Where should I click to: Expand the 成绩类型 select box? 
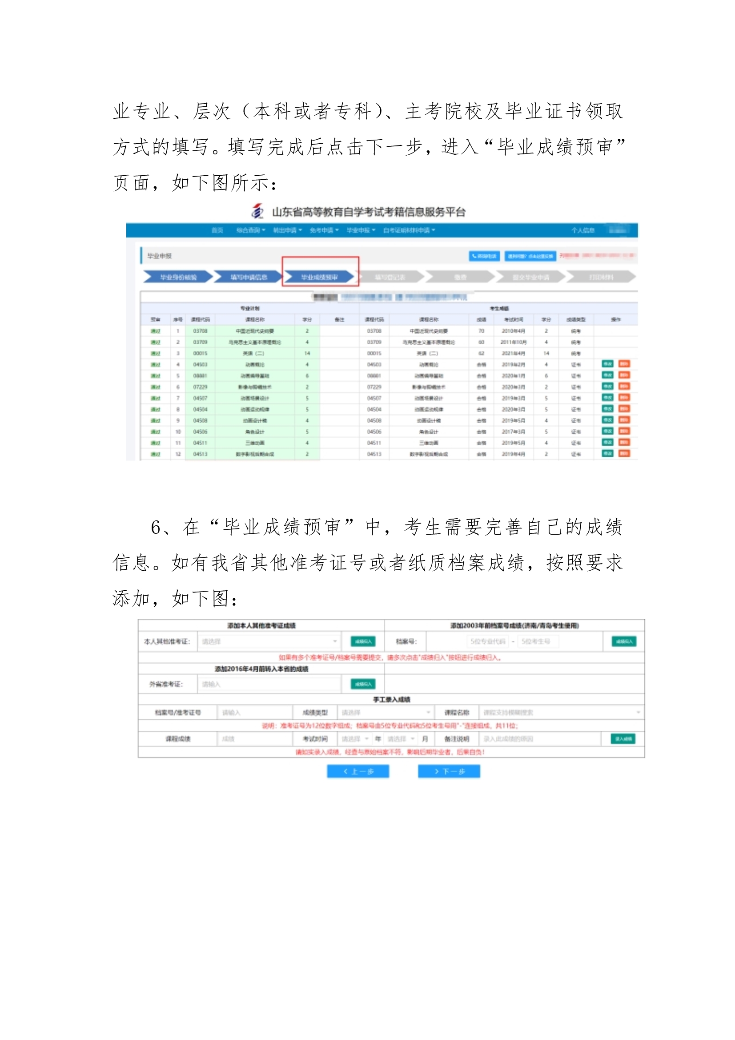pos(386,713)
